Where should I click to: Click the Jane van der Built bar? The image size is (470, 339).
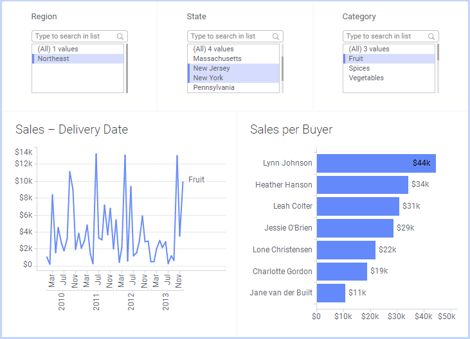click(x=330, y=293)
